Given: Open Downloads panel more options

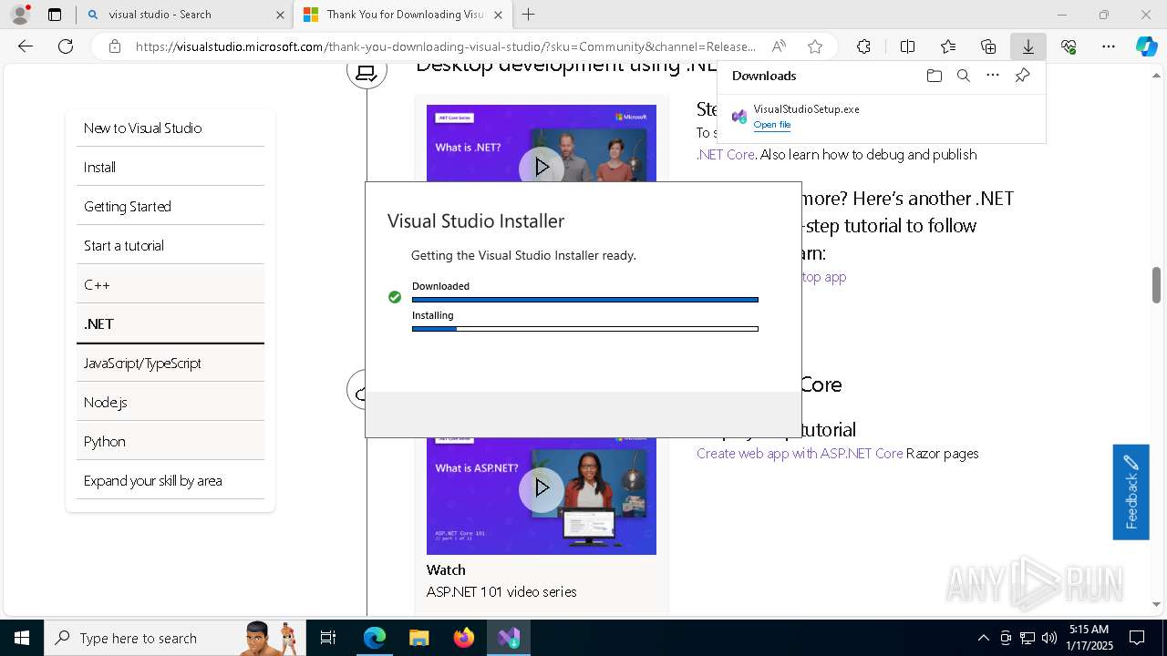Looking at the screenshot, I should 993,76.
